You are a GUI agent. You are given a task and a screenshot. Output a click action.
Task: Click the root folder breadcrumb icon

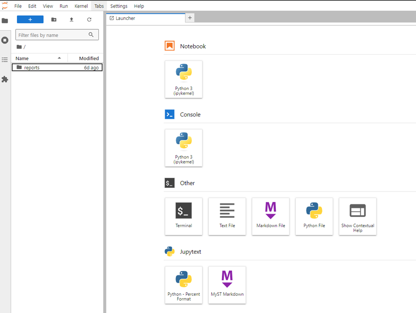pyautogui.click(x=19, y=47)
